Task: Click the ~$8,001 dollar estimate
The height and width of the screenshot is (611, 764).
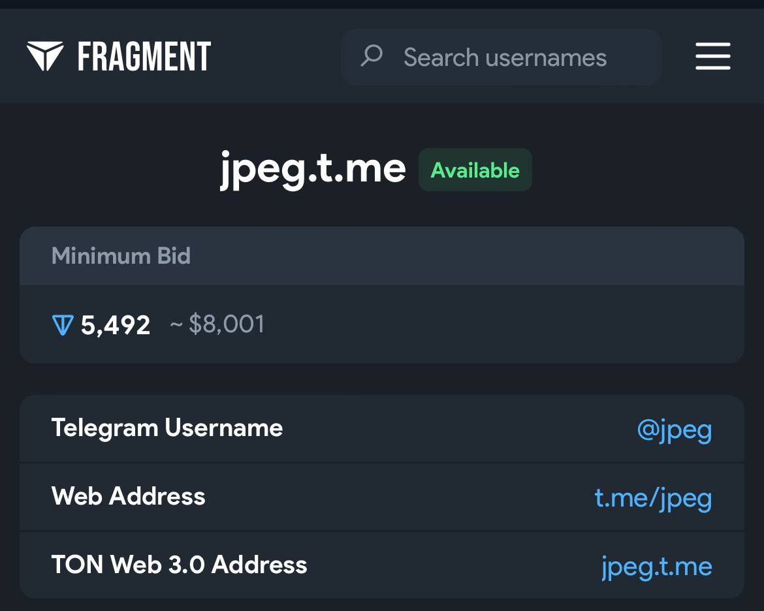Action: point(218,324)
